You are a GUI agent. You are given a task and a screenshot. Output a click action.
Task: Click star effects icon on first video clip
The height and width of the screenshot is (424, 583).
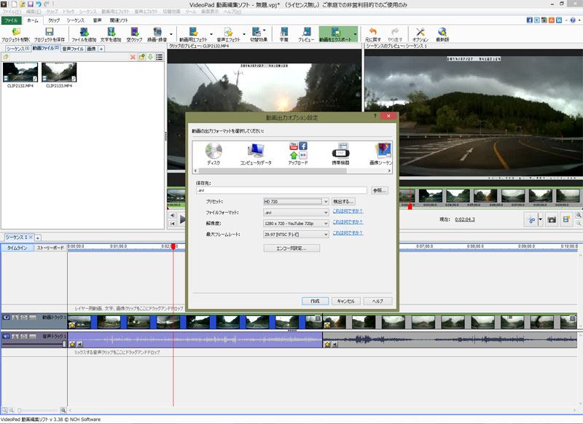[x=72, y=325]
